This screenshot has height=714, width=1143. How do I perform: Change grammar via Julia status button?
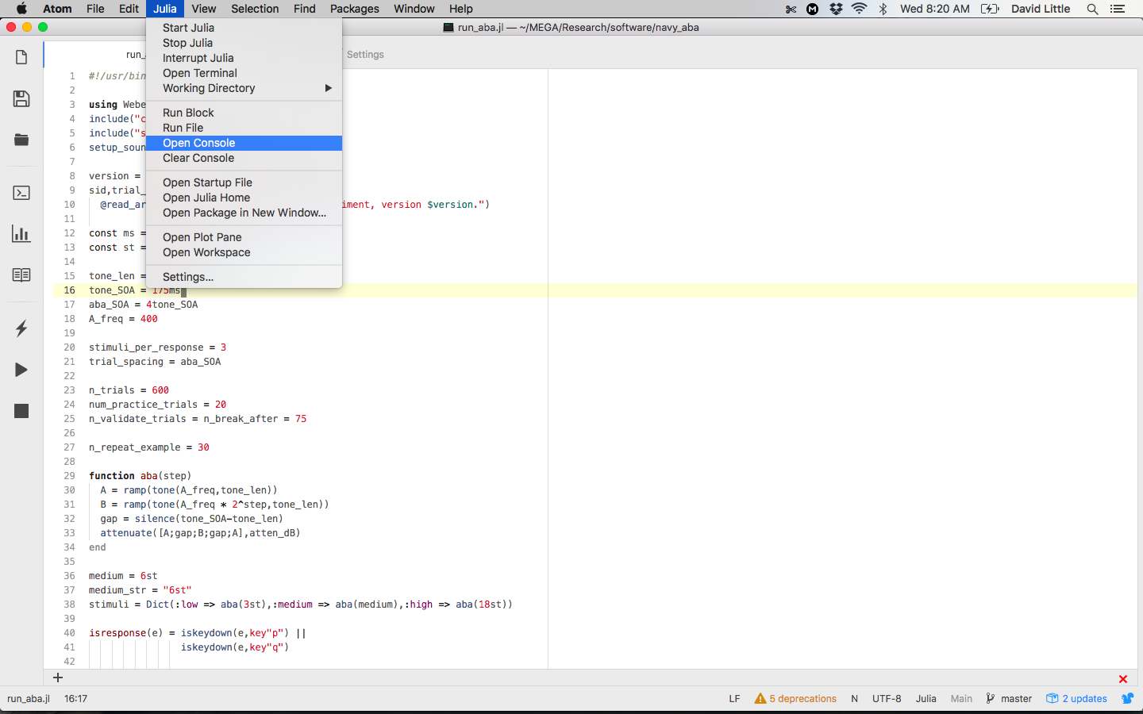click(x=926, y=699)
